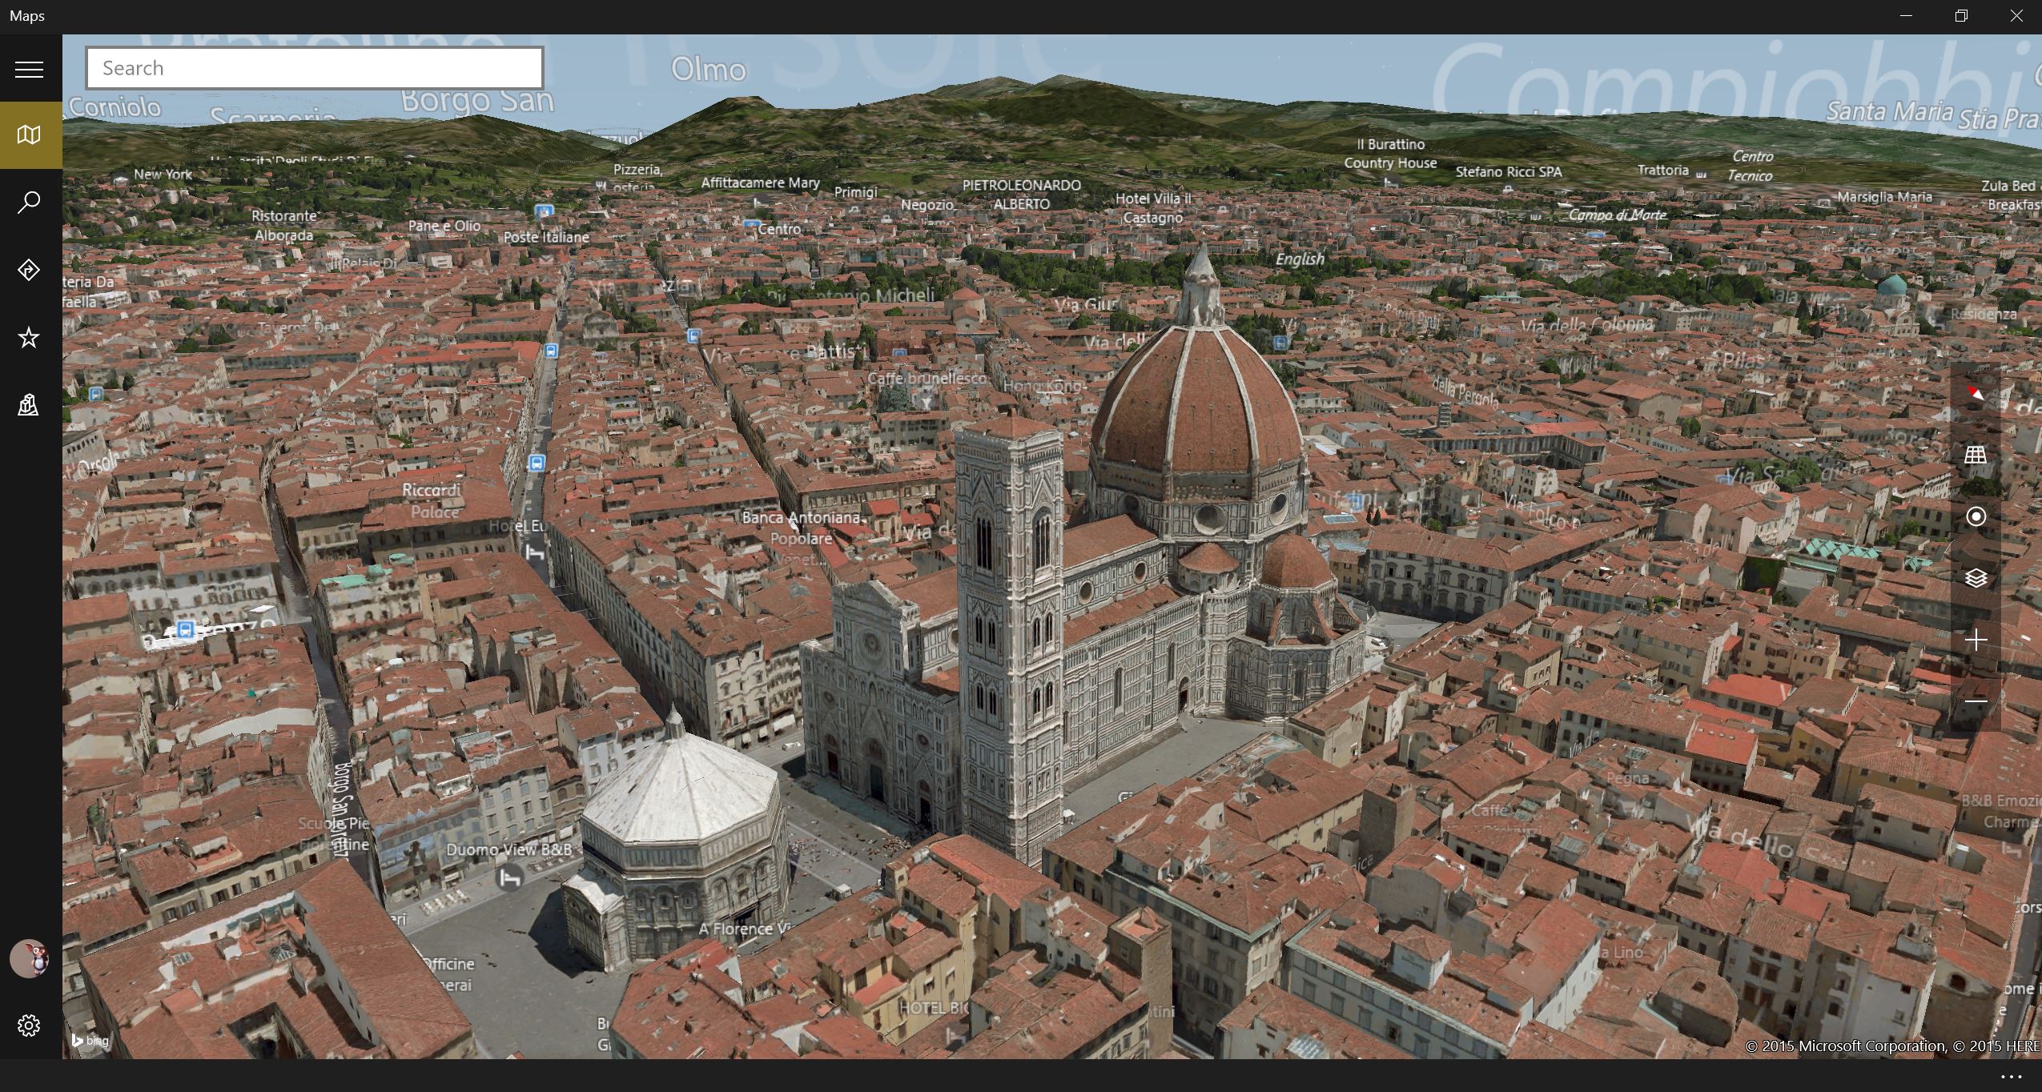Select the Pane e Olio label
The width and height of the screenshot is (2042, 1092).
point(444,226)
